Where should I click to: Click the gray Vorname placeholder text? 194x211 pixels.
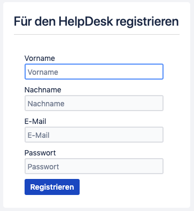coord(43,72)
